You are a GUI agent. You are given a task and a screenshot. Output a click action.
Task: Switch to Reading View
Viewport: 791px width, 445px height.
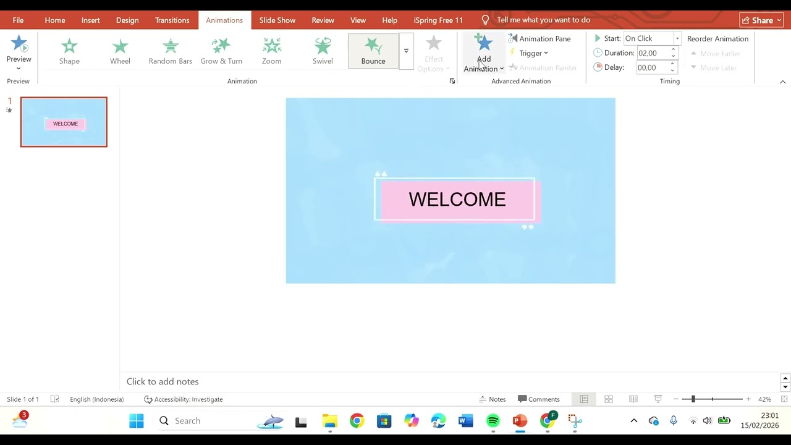pyautogui.click(x=633, y=399)
